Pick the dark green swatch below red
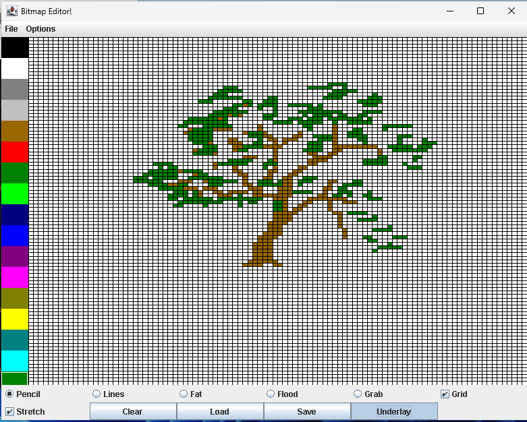The width and height of the screenshot is (527, 422). click(15, 173)
